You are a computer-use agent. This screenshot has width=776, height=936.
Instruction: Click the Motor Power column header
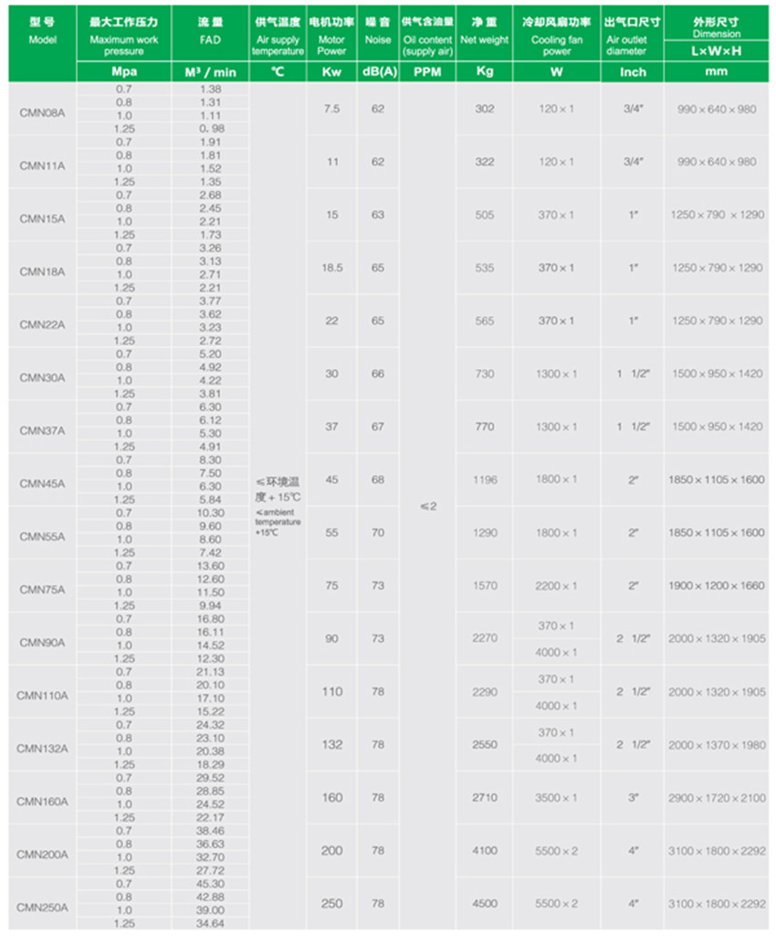[331, 33]
